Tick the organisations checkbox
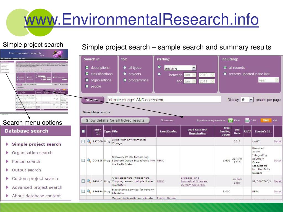The image size is (283, 212). pyautogui.click(x=87, y=80)
